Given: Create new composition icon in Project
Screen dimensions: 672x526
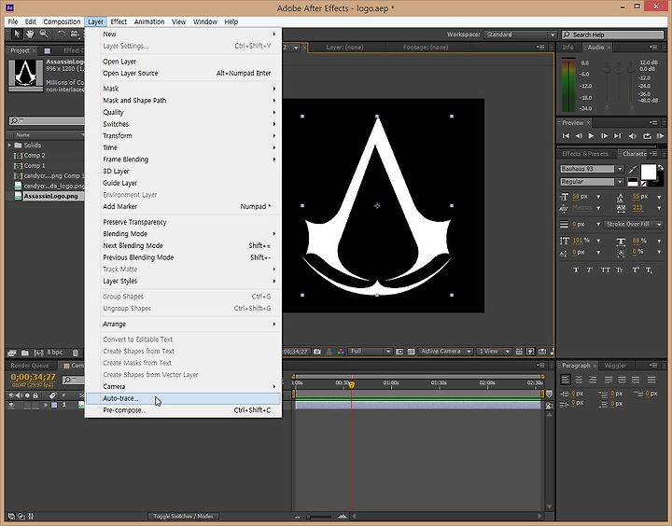Looking at the screenshot, I should [x=38, y=353].
